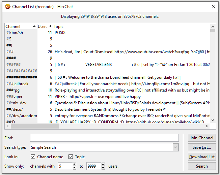This screenshot has height=175, width=220.
Task: Click scroll down arrow of channel list
Action: (x=213, y=120)
